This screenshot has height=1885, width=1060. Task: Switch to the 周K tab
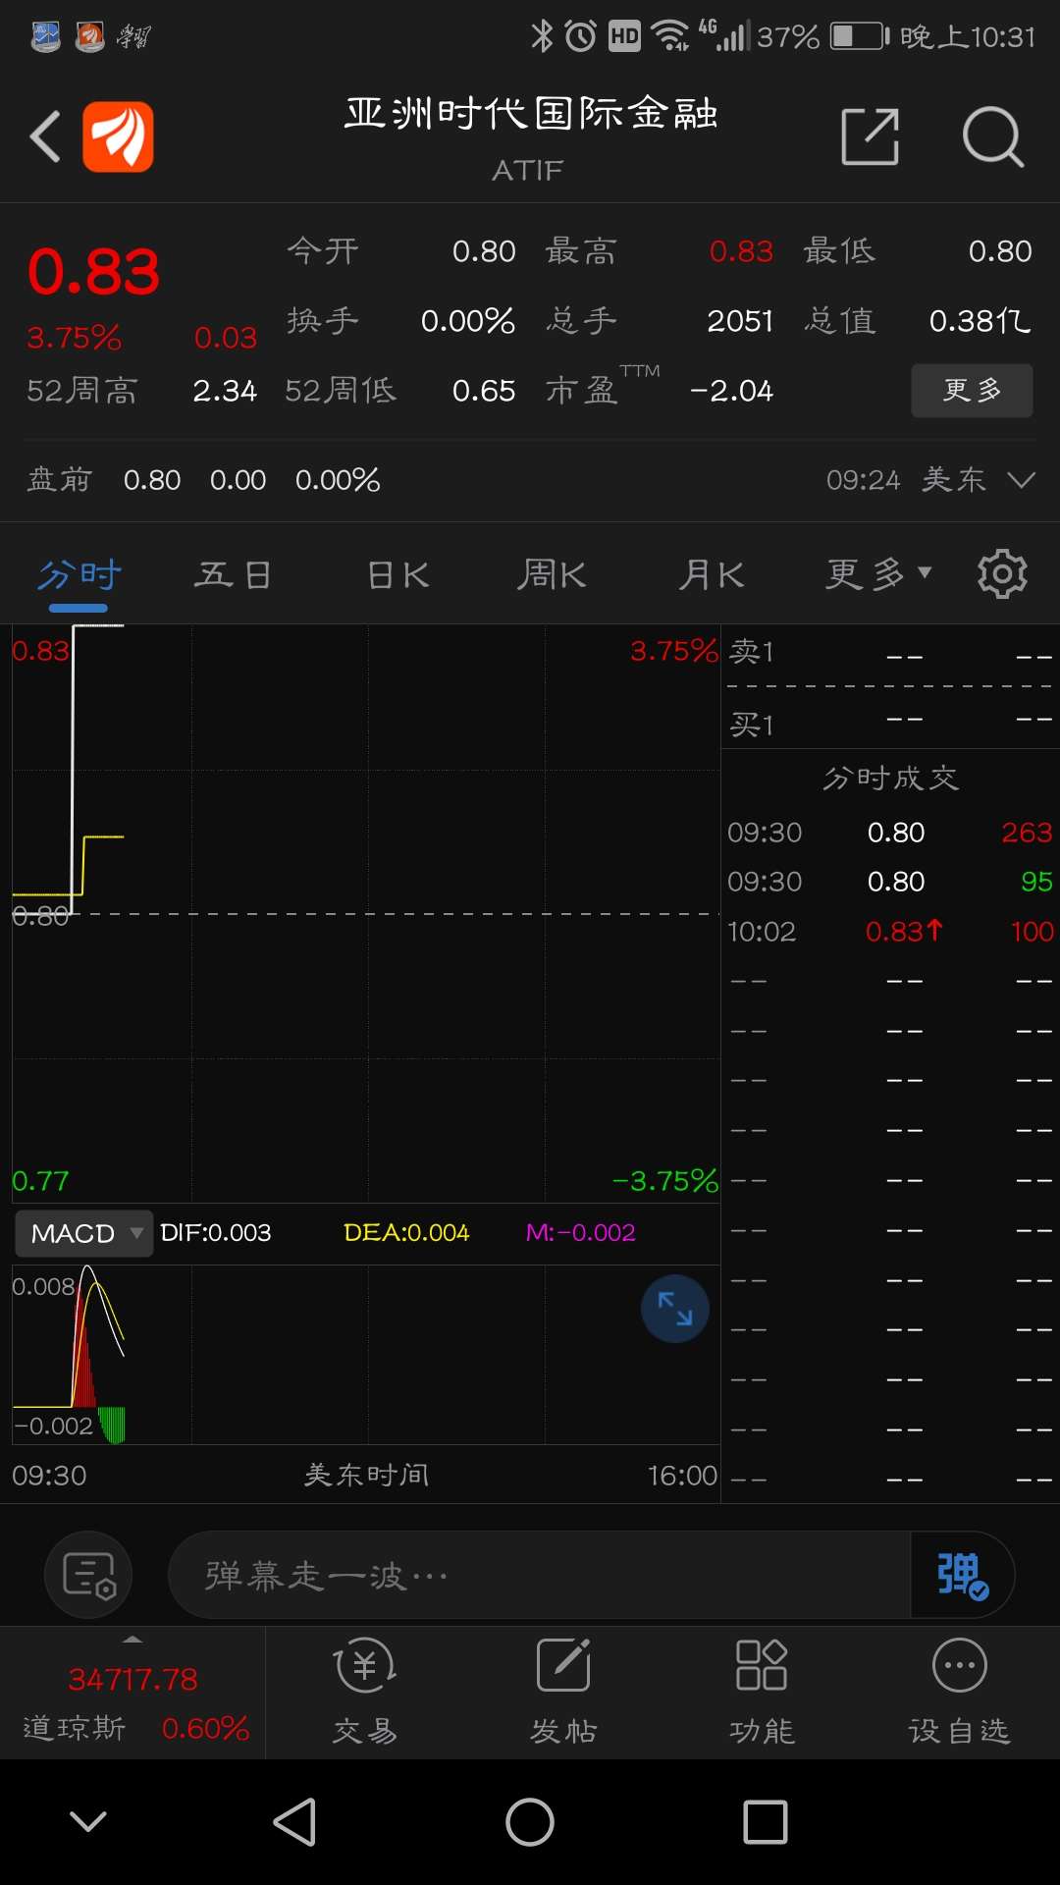click(552, 574)
